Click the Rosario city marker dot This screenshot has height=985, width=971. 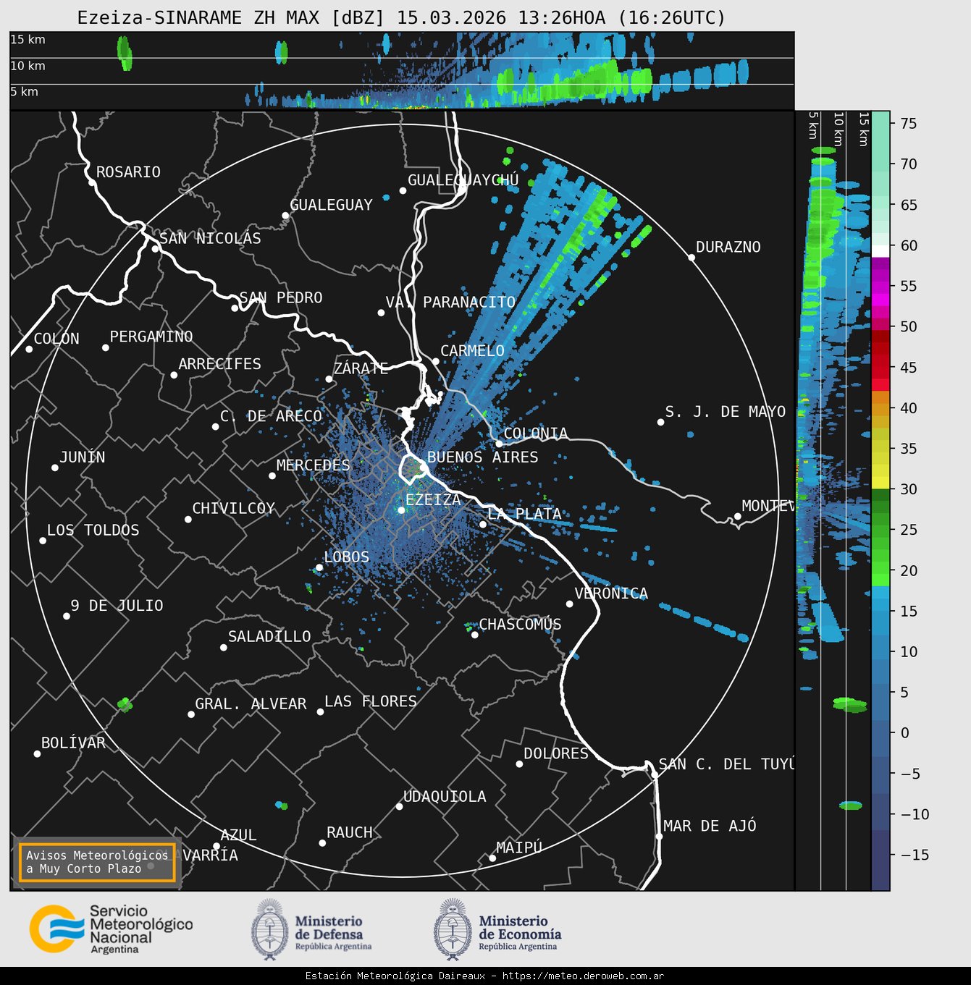91,182
